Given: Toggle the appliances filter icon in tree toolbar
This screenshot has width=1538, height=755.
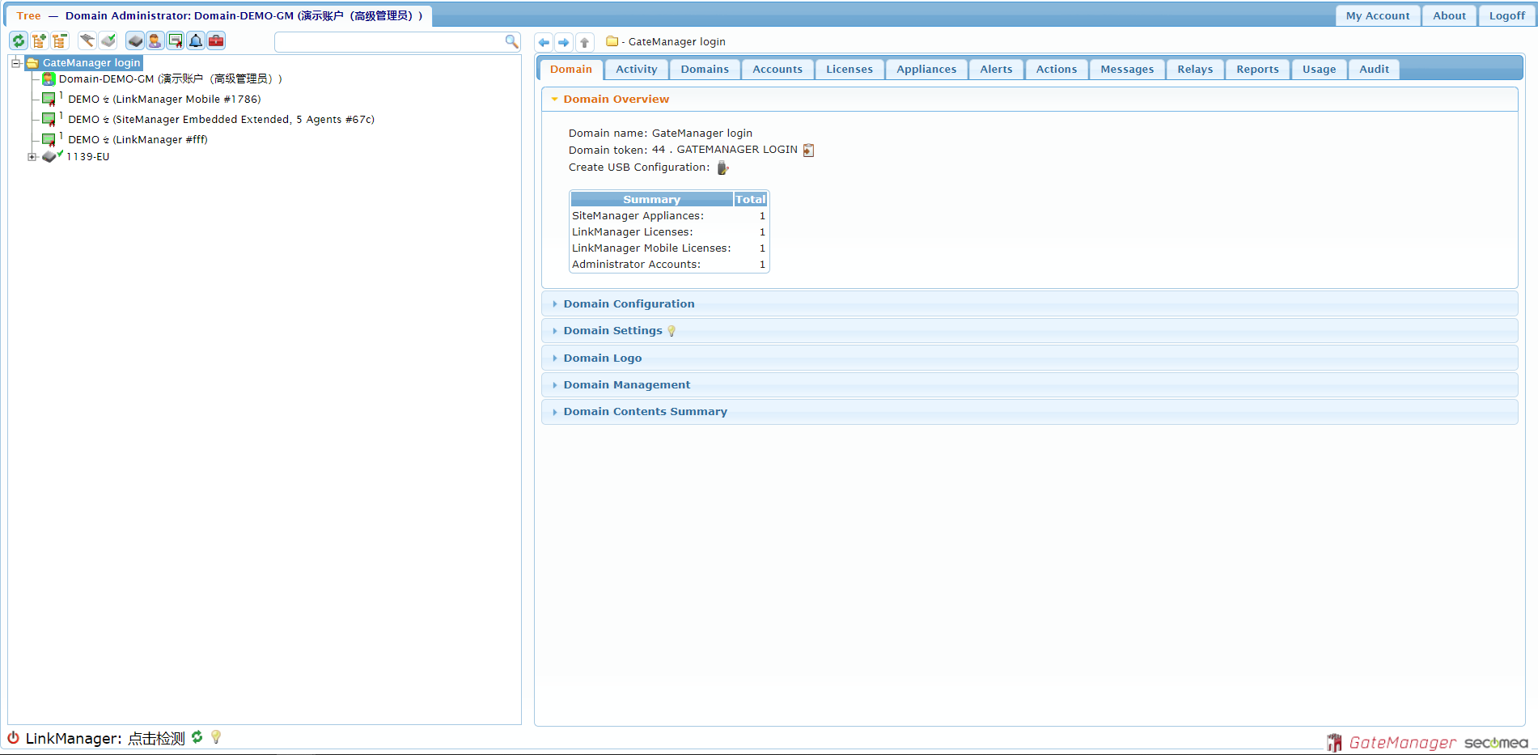Looking at the screenshot, I should coord(135,40).
